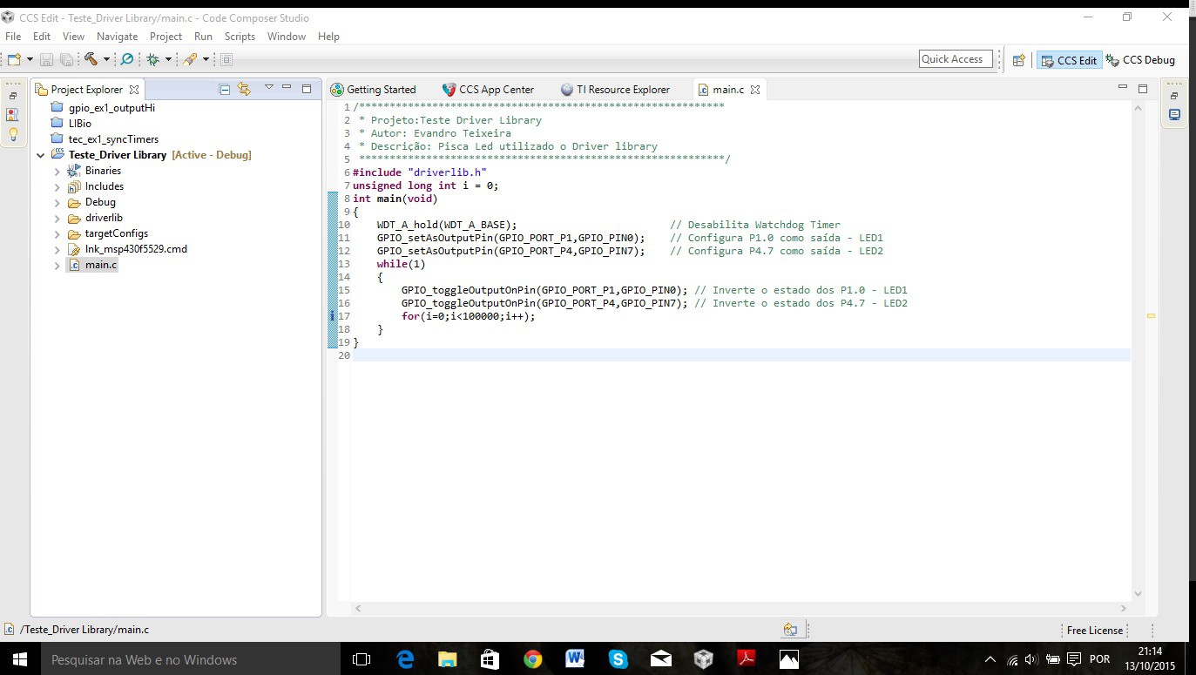Click the status bar update CD icon

coord(790,630)
